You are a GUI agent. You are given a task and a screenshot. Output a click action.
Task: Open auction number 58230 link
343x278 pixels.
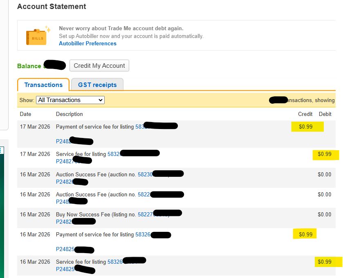145,174
